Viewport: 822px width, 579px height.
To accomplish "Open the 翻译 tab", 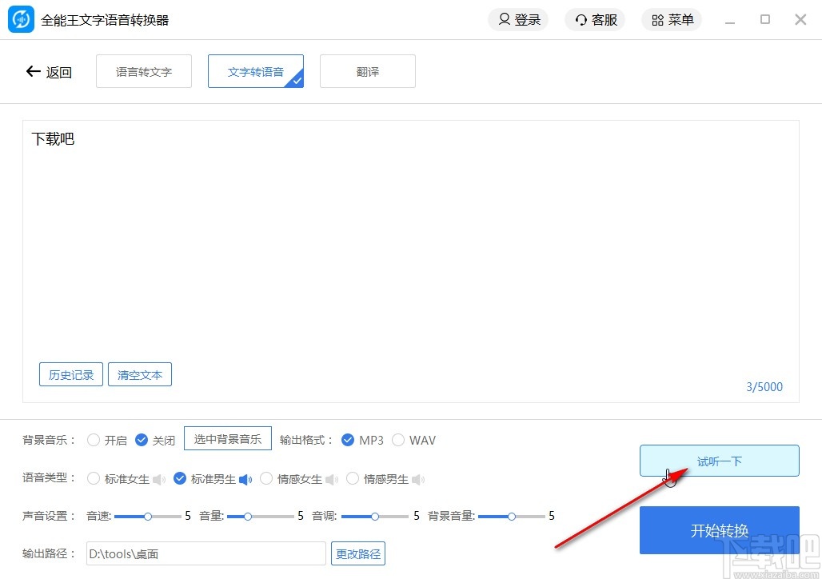I will coord(367,71).
